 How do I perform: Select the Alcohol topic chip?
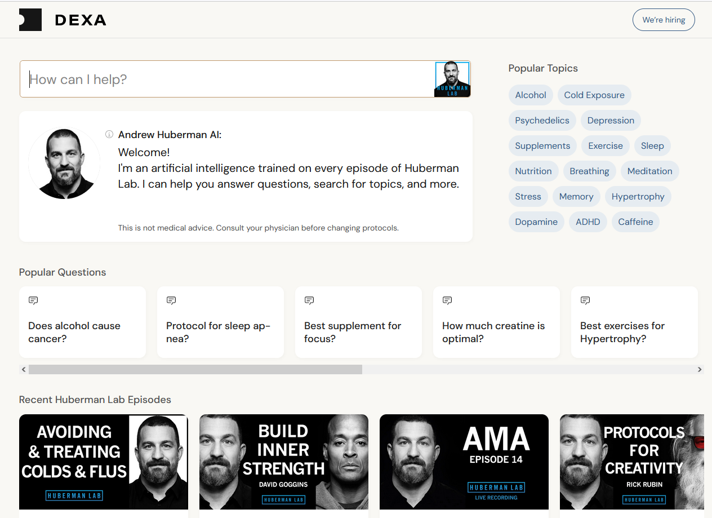point(531,95)
